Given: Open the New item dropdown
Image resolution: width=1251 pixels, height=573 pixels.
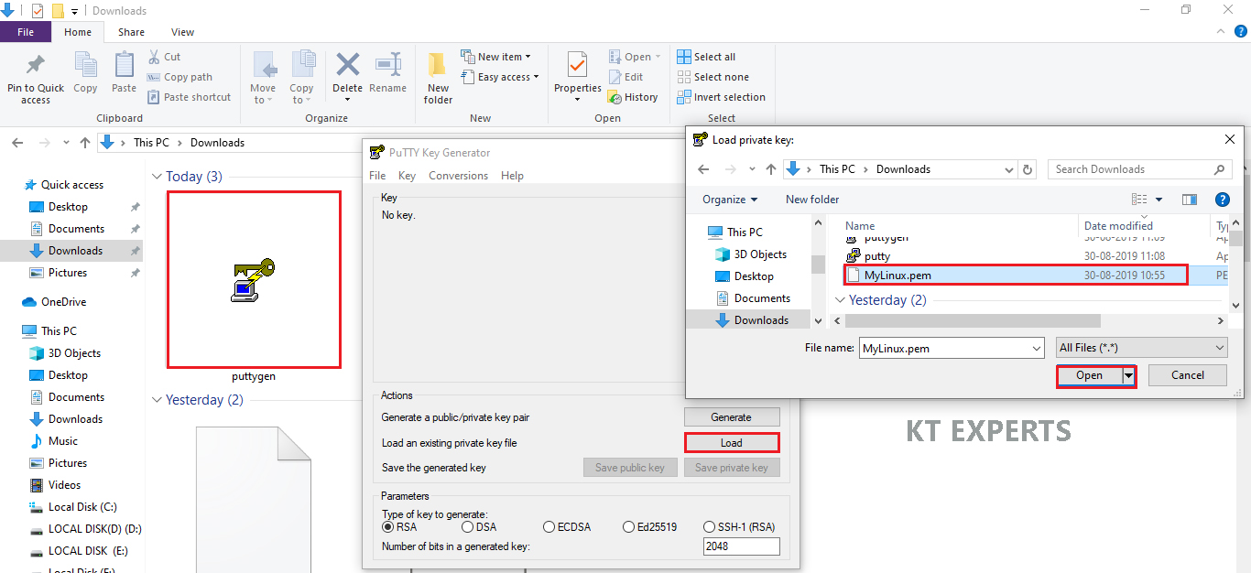Looking at the screenshot, I should (x=495, y=57).
